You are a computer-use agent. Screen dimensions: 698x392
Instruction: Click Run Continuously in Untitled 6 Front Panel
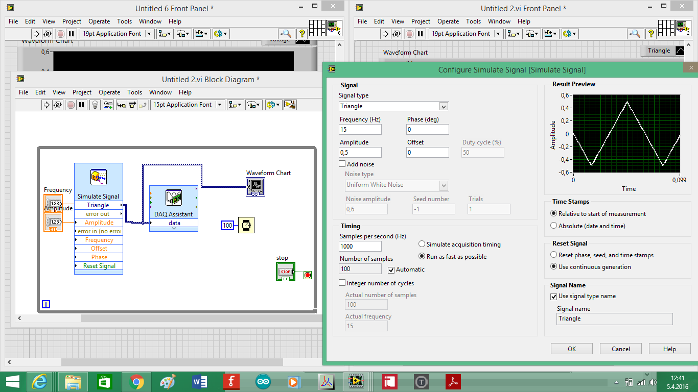point(47,34)
